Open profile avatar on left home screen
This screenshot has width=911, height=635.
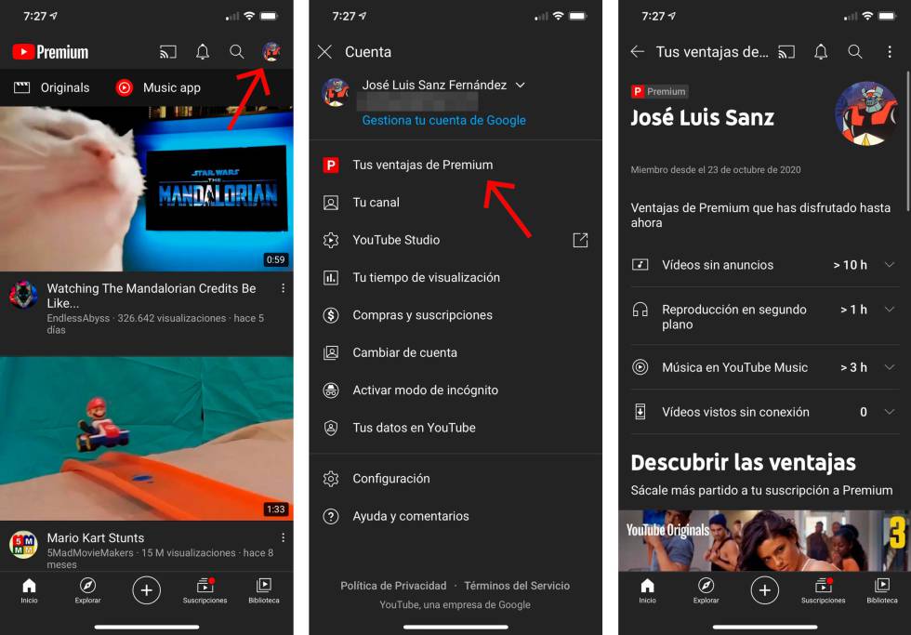coord(271,52)
